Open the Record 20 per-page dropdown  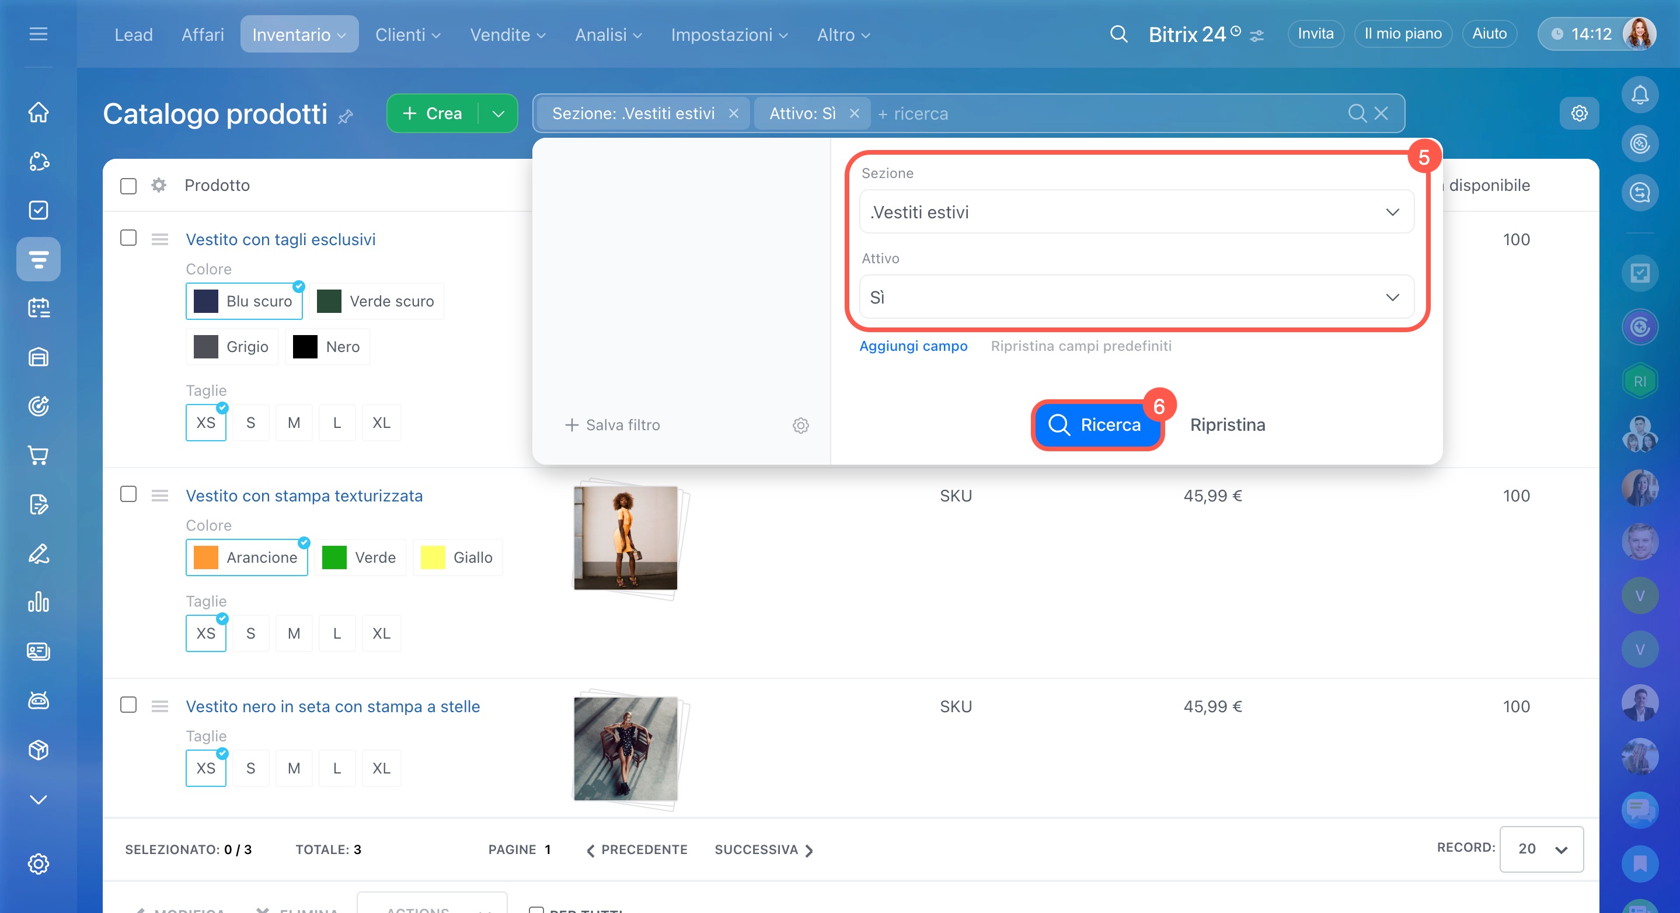1541,848
